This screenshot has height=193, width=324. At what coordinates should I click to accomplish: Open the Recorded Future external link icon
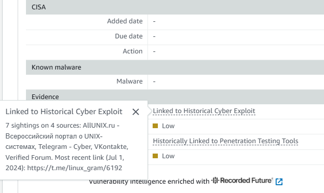coord(279,182)
